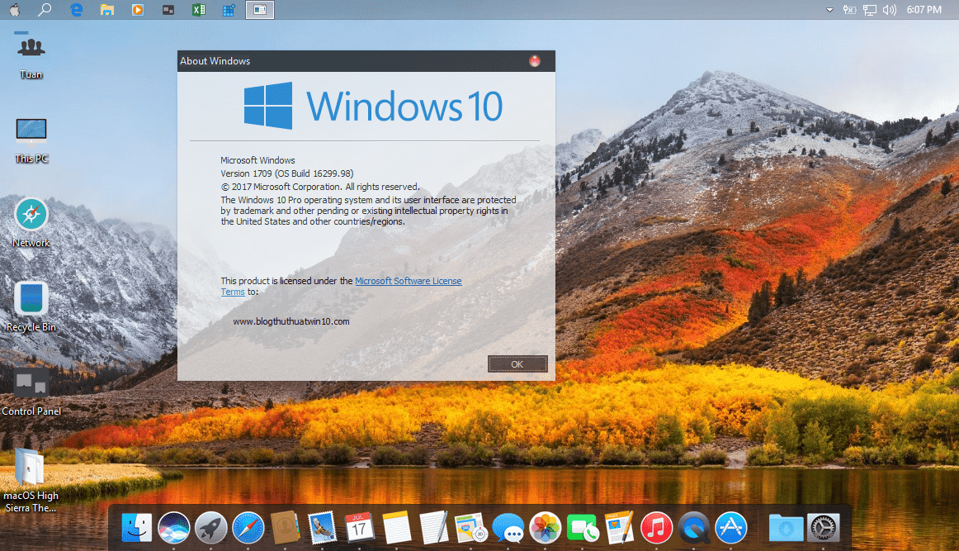
Task: Open Messages chat bubble in dock
Action: (x=508, y=528)
